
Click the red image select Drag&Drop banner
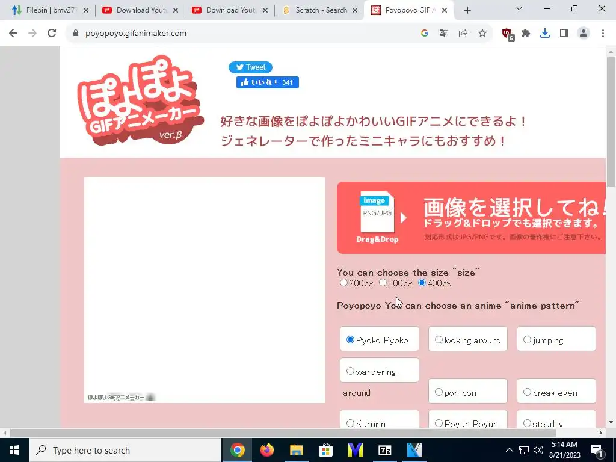click(472, 218)
